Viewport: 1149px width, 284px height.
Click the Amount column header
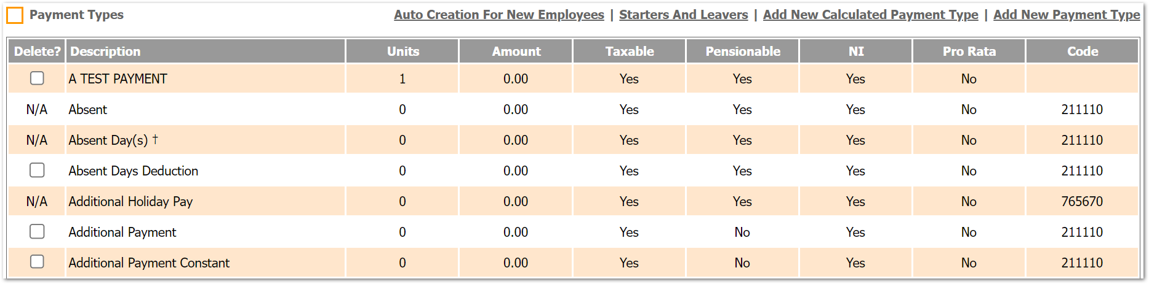[516, 52]
